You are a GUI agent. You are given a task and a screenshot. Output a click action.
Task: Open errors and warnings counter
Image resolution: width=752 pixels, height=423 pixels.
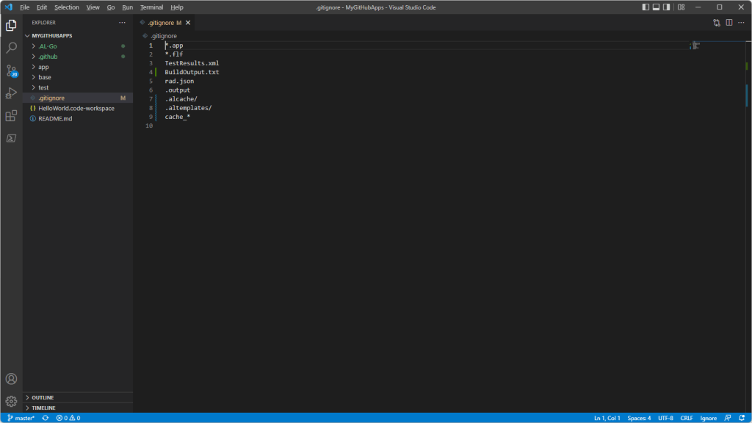point(68,418)
